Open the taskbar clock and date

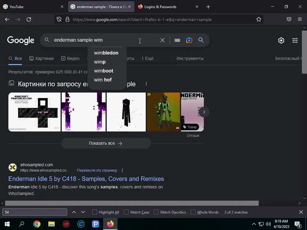click(281, 224)
